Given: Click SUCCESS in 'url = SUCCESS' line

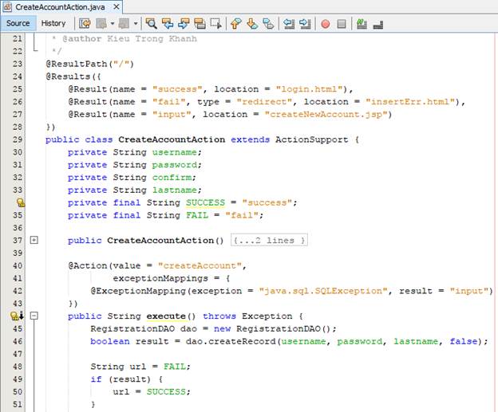Looking at the screenshot, I should 166,392.
